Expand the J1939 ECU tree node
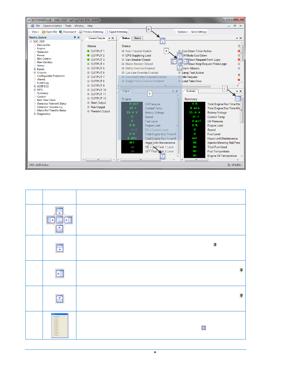 coord(35,86)
